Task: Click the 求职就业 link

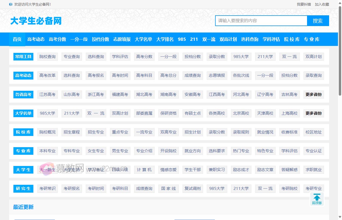Action: pyautogui.click(x=313, y=169)
